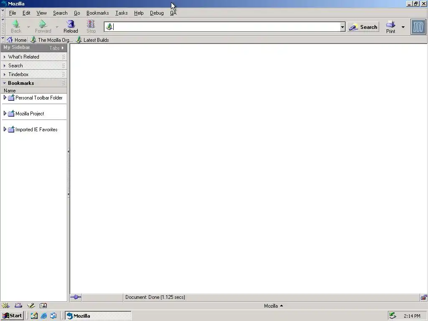428x321 pixels.
Task: Collapse the personal toolbar using its grippy
Action: point(3,40)
